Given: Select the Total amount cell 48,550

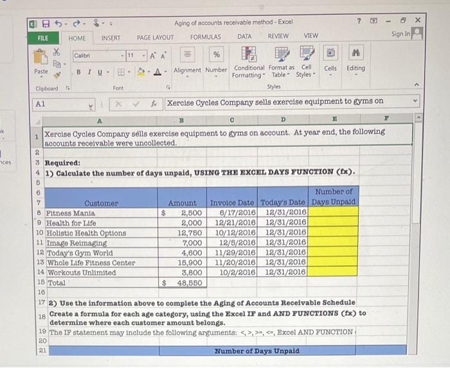Looking at the screenshot, I should point(183,283).
